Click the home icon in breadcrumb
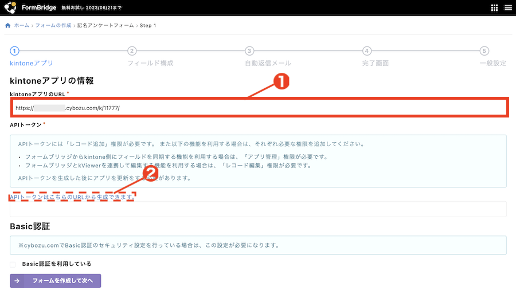The width and height of the screenshot is (516, 298). (x=8, y=25)
